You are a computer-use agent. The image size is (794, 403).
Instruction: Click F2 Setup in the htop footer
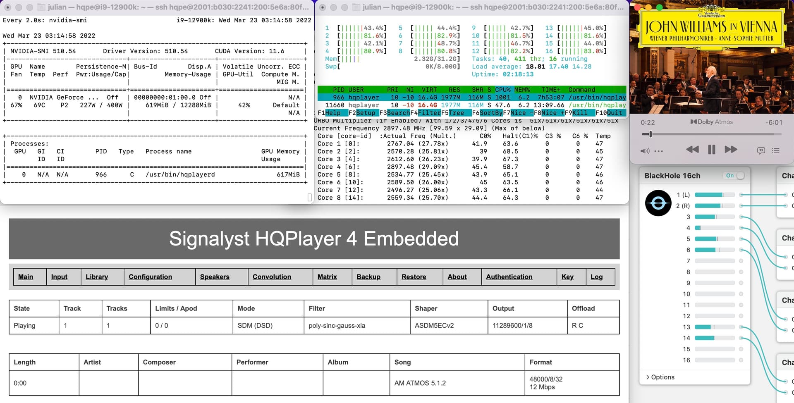pyautogui.click(x=364, y=113)
